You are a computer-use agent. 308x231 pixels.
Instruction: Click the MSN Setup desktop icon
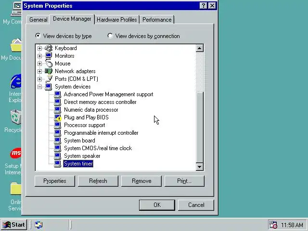[16, 153]
